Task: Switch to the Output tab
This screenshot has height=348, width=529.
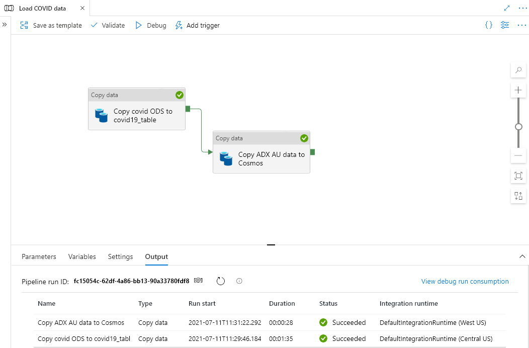Action: tap(156, 256)
